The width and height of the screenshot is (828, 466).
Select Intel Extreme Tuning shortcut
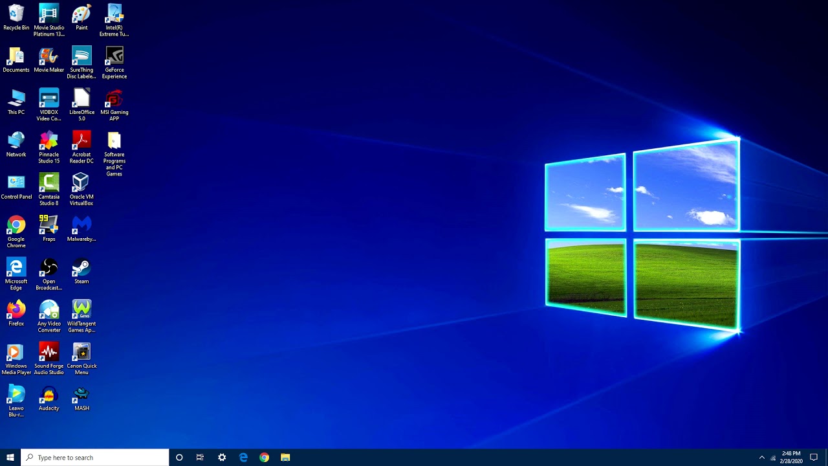[x=114, y=20]
